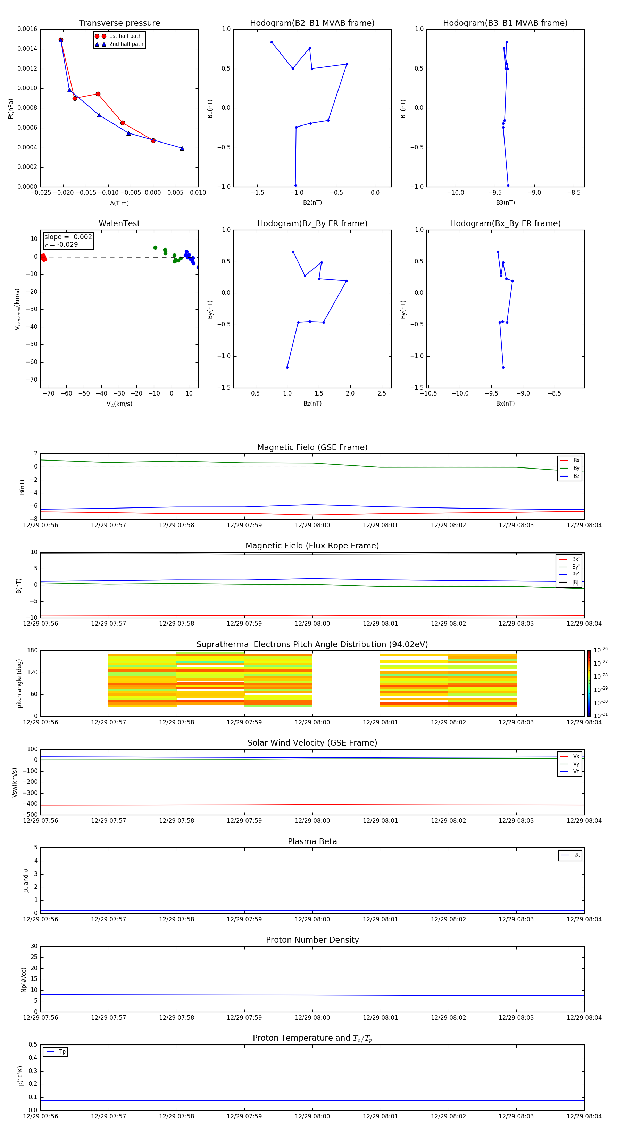Select 'By' in GSE magnetic field legend
The height and width of the screenshot is (1147, 625).
click(x=570, y=469)
